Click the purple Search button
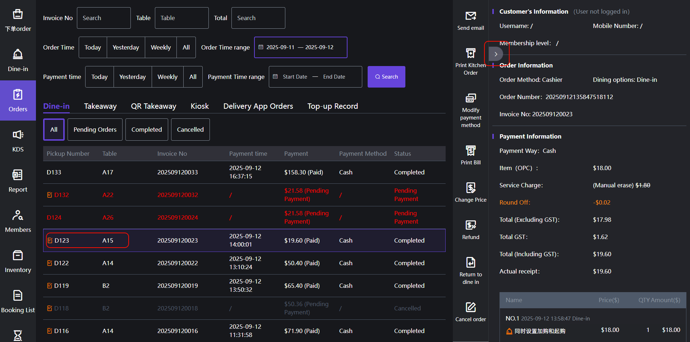 (x=386, y=77)
